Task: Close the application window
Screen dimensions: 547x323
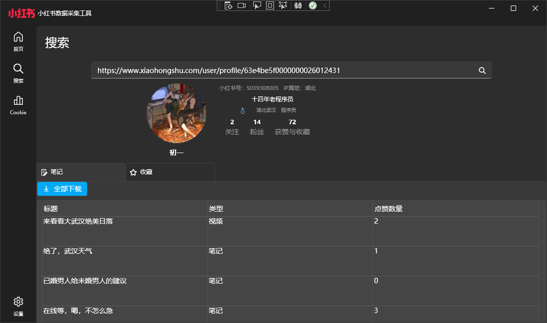Action: [535, 8]
